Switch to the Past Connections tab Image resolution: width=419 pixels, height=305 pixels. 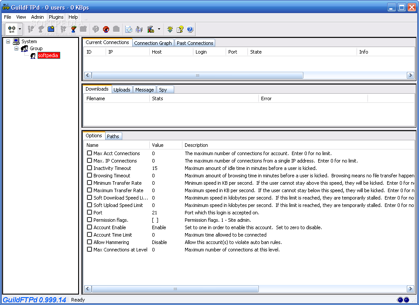pyautogui.click(x=195, y=43)
